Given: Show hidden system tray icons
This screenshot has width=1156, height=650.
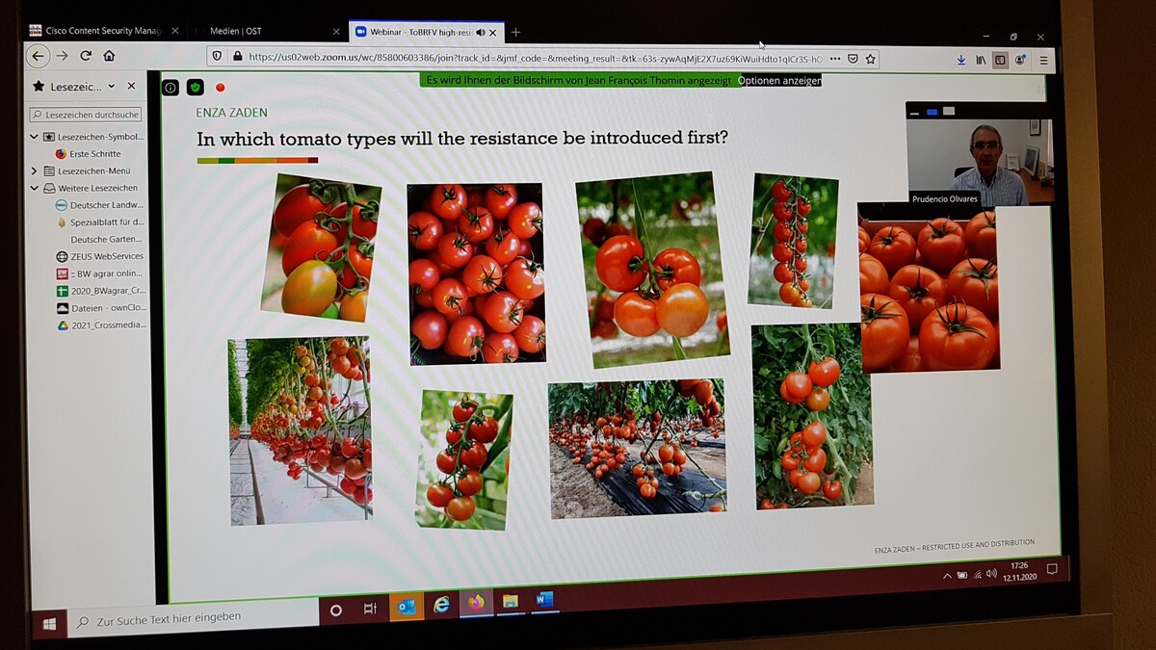Looking at the screenshot, I should point(946,576).
